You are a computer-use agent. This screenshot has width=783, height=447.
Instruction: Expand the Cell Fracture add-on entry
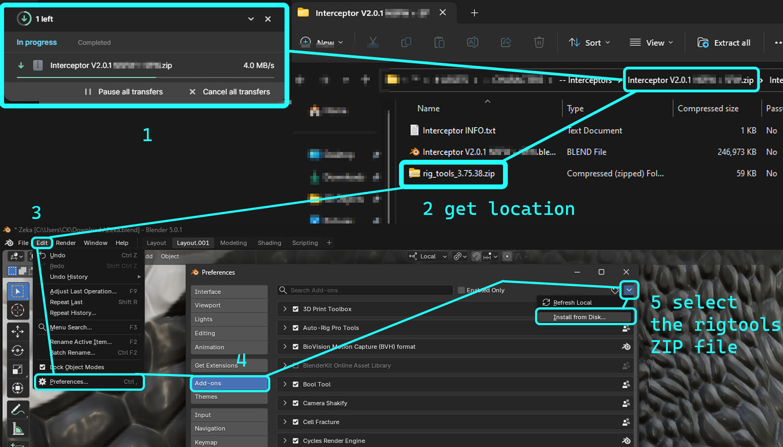click(x=285, y=422)
